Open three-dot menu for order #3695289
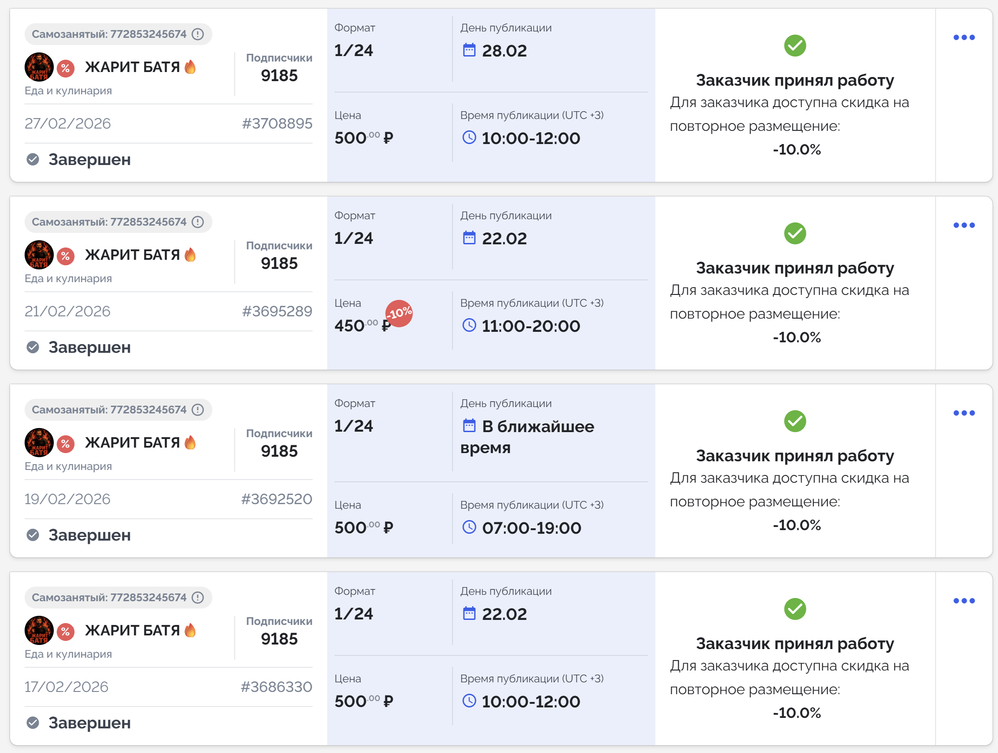This screenshot has width=998, height=753. tap(964, 225)
